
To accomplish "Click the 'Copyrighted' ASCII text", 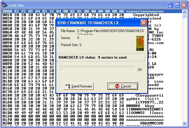I will coord(146,15).
